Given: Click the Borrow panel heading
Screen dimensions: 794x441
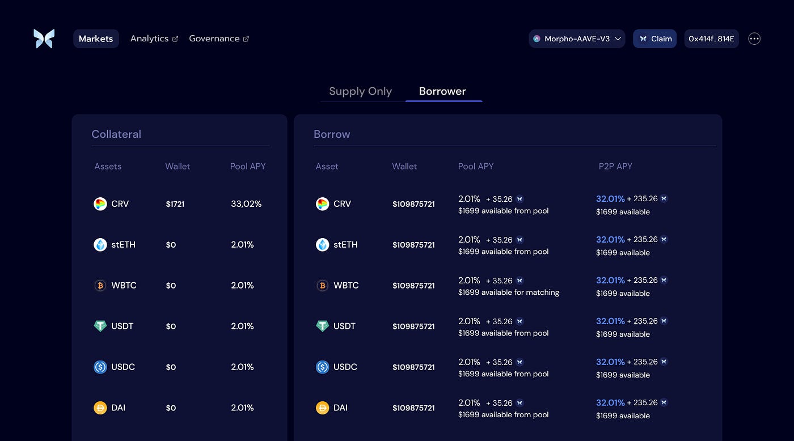Looking at the screenshot, I should point(332,134).
